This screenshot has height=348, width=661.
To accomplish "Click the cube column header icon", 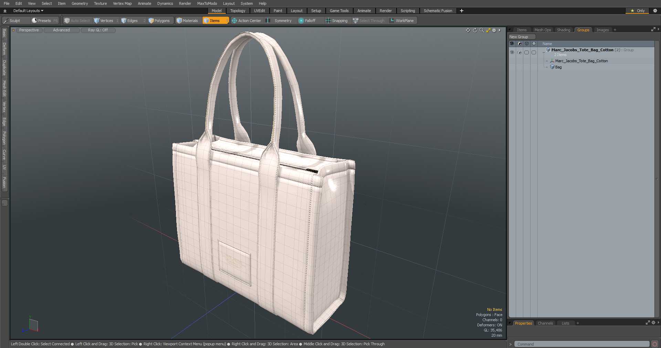I will point(534,44).
